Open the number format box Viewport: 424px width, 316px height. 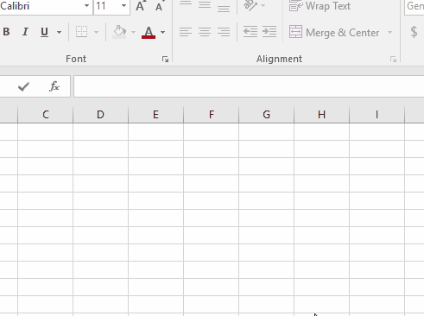415,6
